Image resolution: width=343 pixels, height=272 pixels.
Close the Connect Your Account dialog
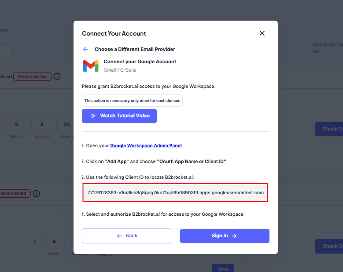(262, 33)
